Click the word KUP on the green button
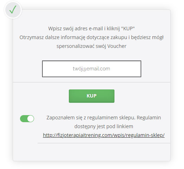 92,96
